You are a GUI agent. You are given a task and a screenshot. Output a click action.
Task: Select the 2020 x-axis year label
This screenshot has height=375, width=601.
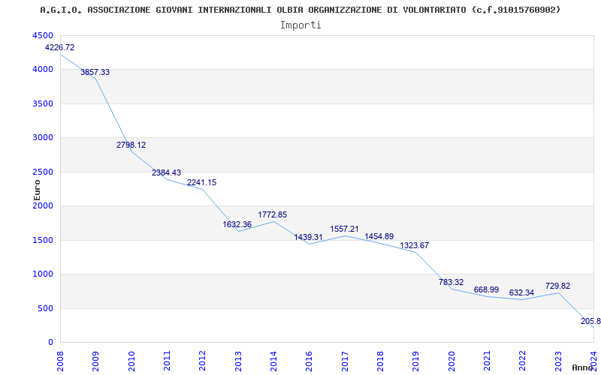coord(452,361)
